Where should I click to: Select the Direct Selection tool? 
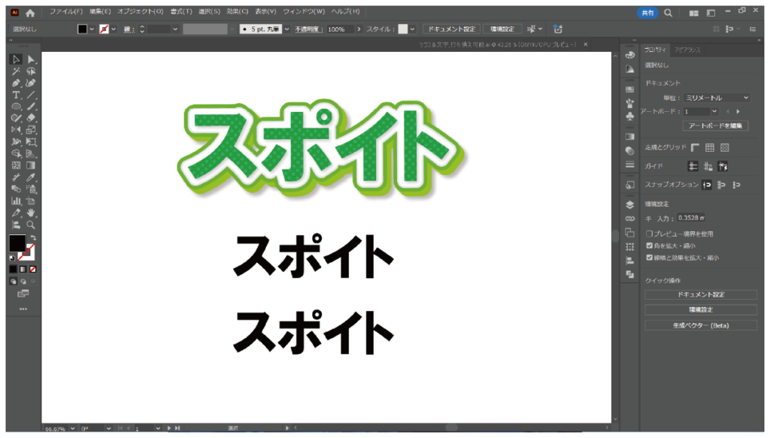tap(31, 59)
